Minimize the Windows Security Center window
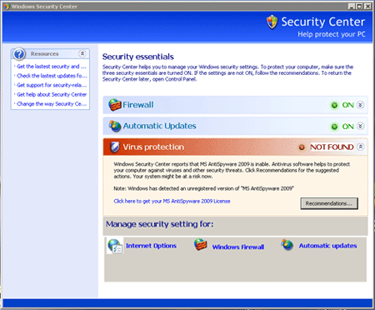The image size is (375, 310). tap(352, 6)
